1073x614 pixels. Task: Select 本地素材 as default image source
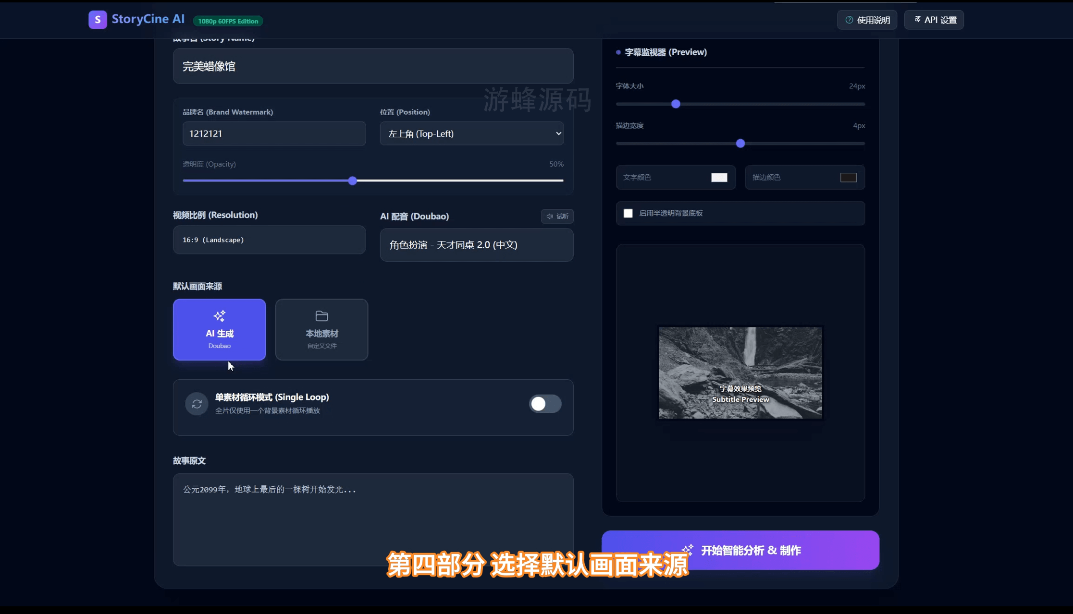(321, 329)
